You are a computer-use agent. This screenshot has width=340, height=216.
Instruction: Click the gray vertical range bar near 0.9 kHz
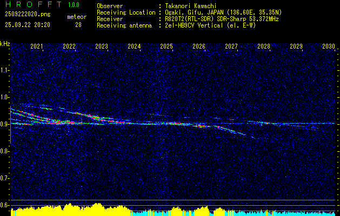click(x=11, y=125)
